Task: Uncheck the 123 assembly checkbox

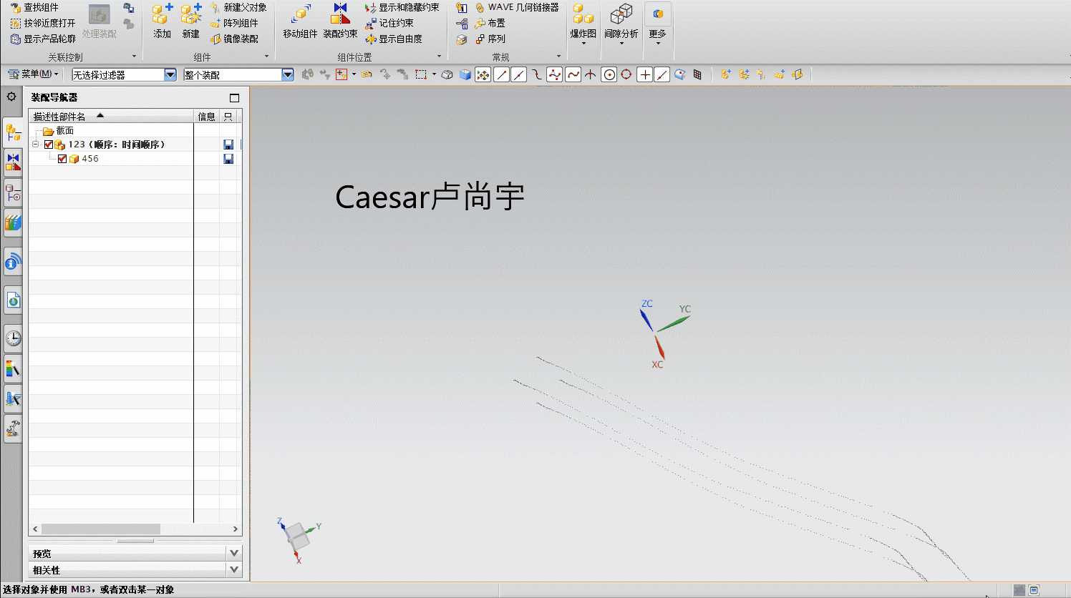Action: [49, 144]
